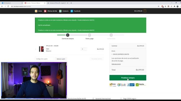The height and width of the screenshot is (101, 181).
Task: Click the TRUSTe badge
Action: click(x=141, y=85)
